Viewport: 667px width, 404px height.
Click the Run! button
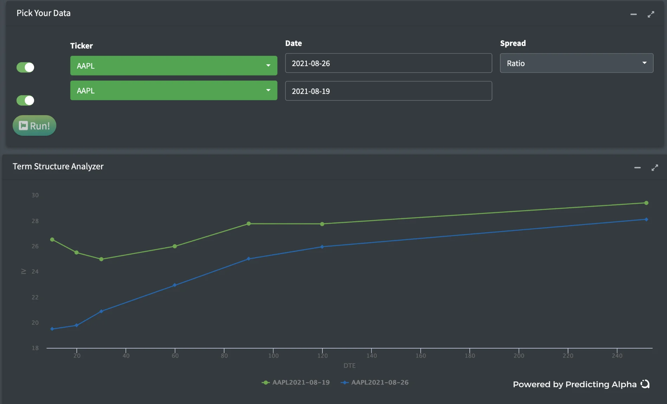point(34,126)
